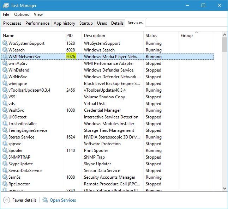Click the SNMPTRAP service icon
The width and height of the screenshot is (228, 209).
[x=5, y=157]
